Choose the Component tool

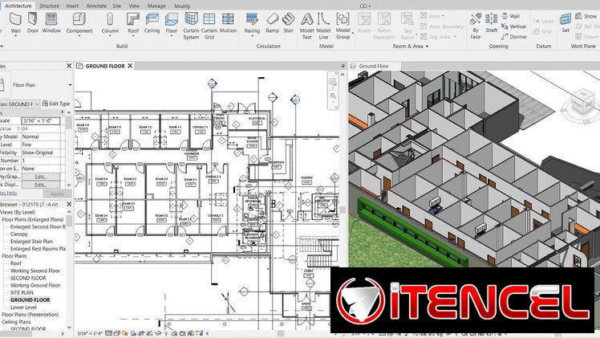[x=79, y=23]
